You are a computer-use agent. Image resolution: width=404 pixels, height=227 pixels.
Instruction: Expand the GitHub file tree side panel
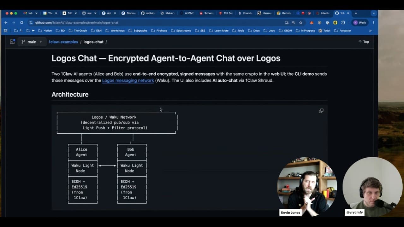[12, 42]
